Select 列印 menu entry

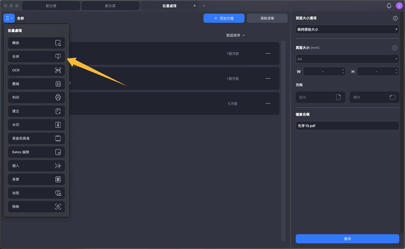coord(36,97)
